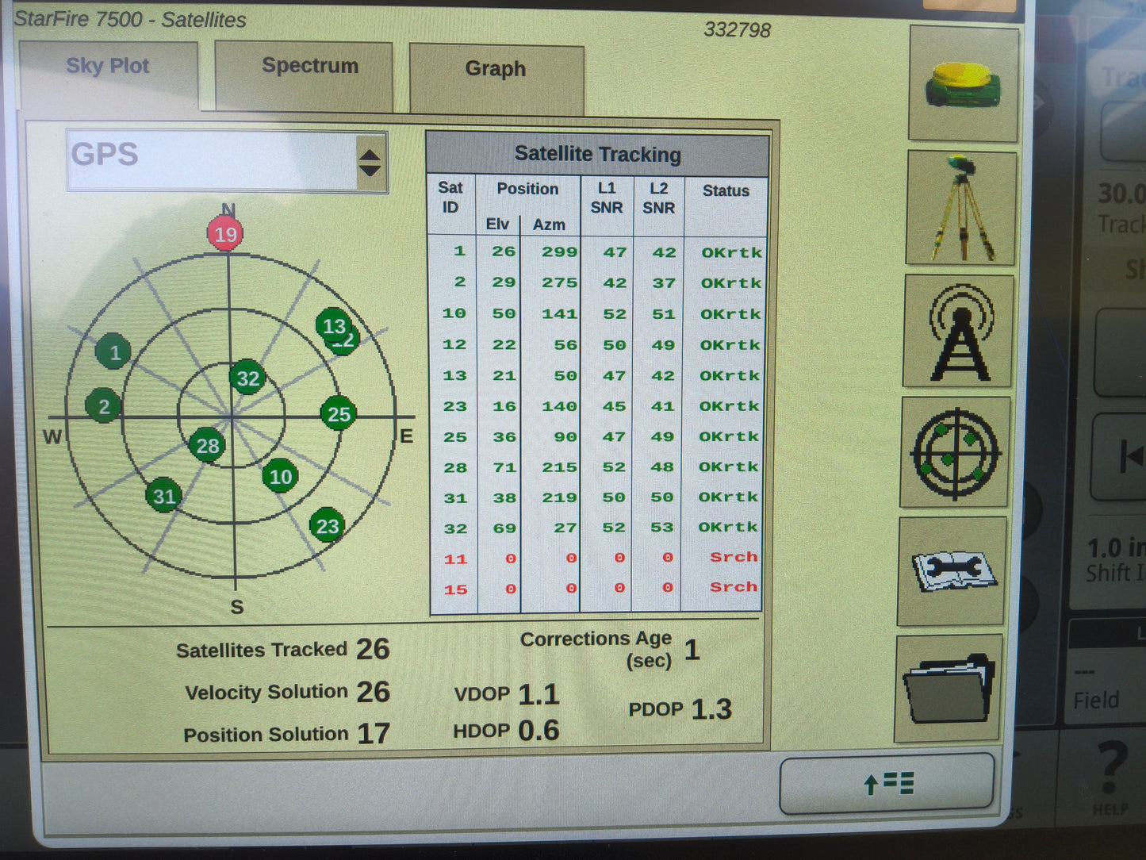Screen dimensions: 1146x860
Task: Click the VDOP value 1.1
Action: [x=539, y=695]
